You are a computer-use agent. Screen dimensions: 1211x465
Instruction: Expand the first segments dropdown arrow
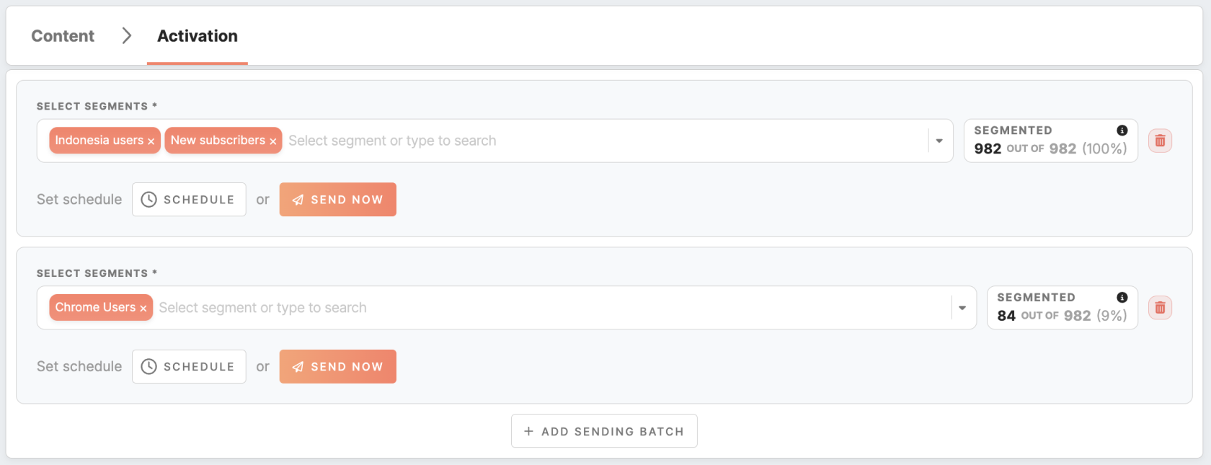point(939,141)
